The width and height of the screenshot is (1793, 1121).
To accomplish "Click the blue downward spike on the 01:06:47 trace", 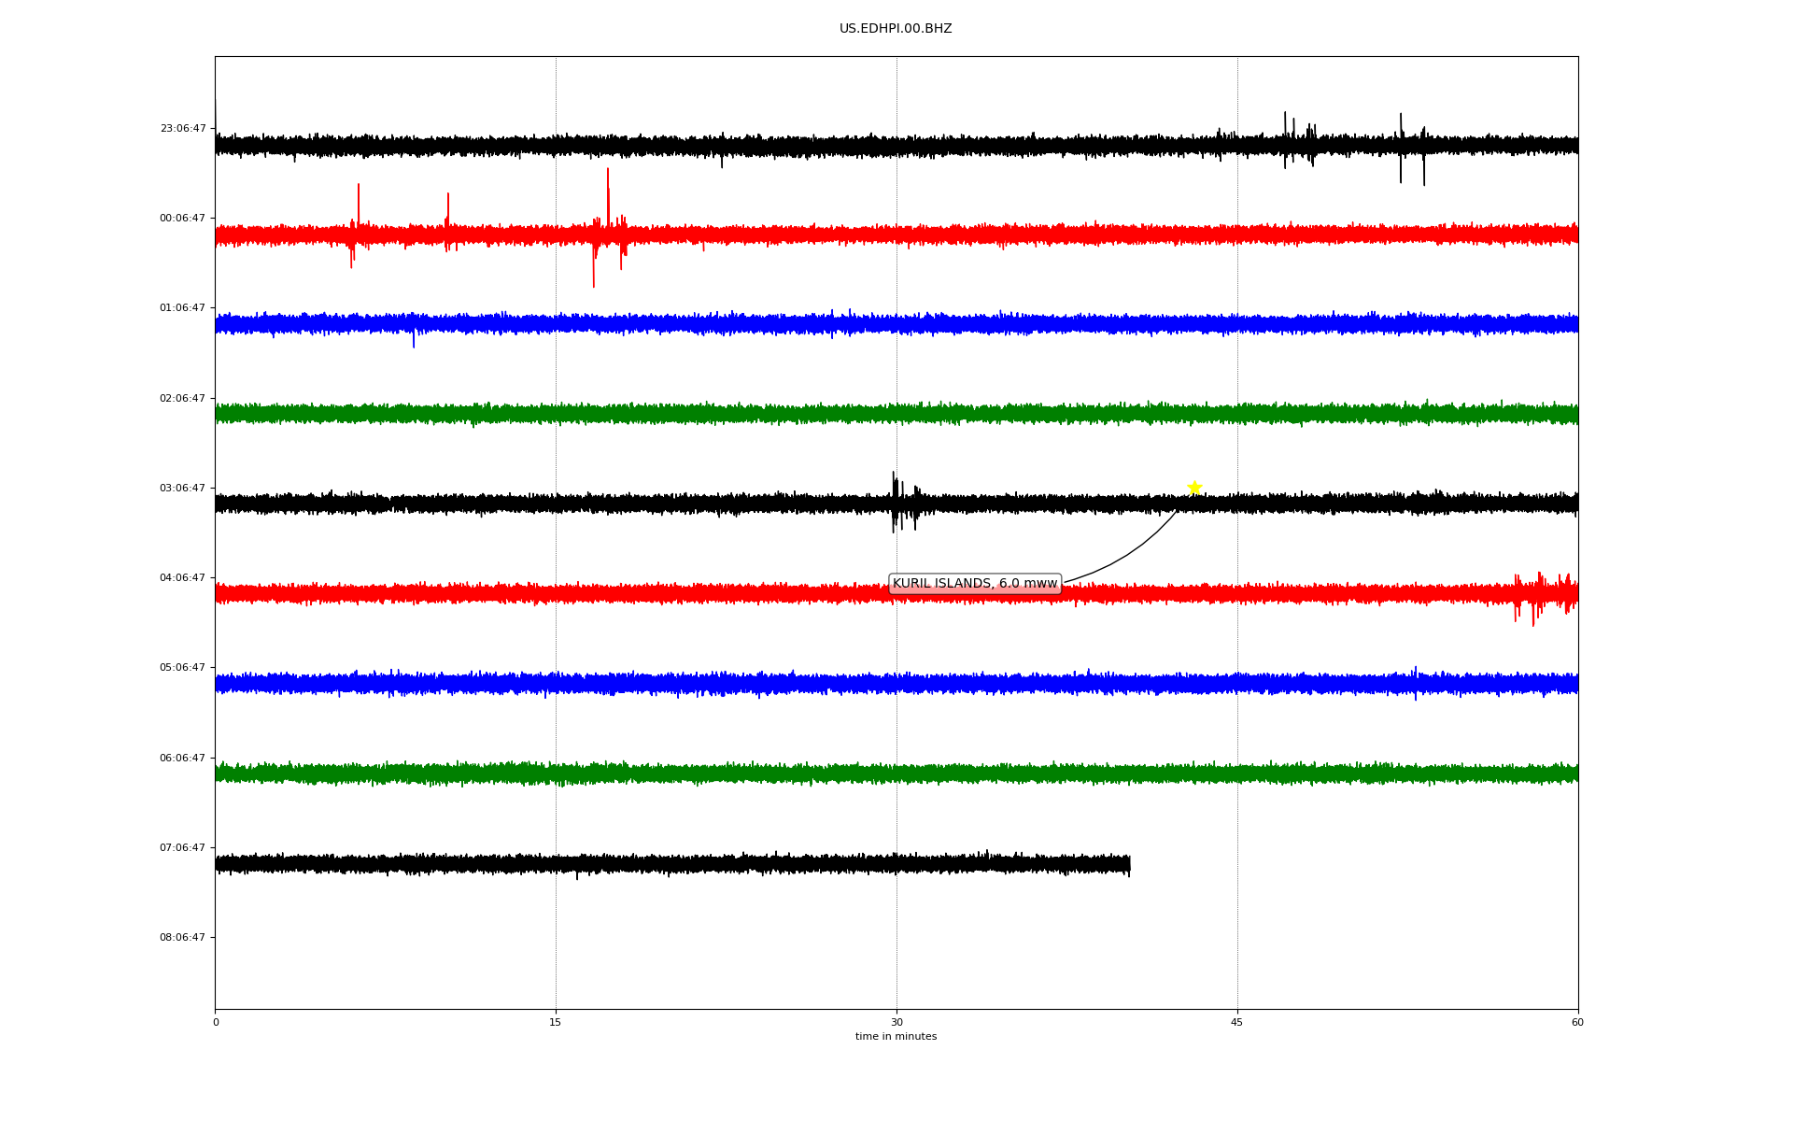I will coord(414,334).
